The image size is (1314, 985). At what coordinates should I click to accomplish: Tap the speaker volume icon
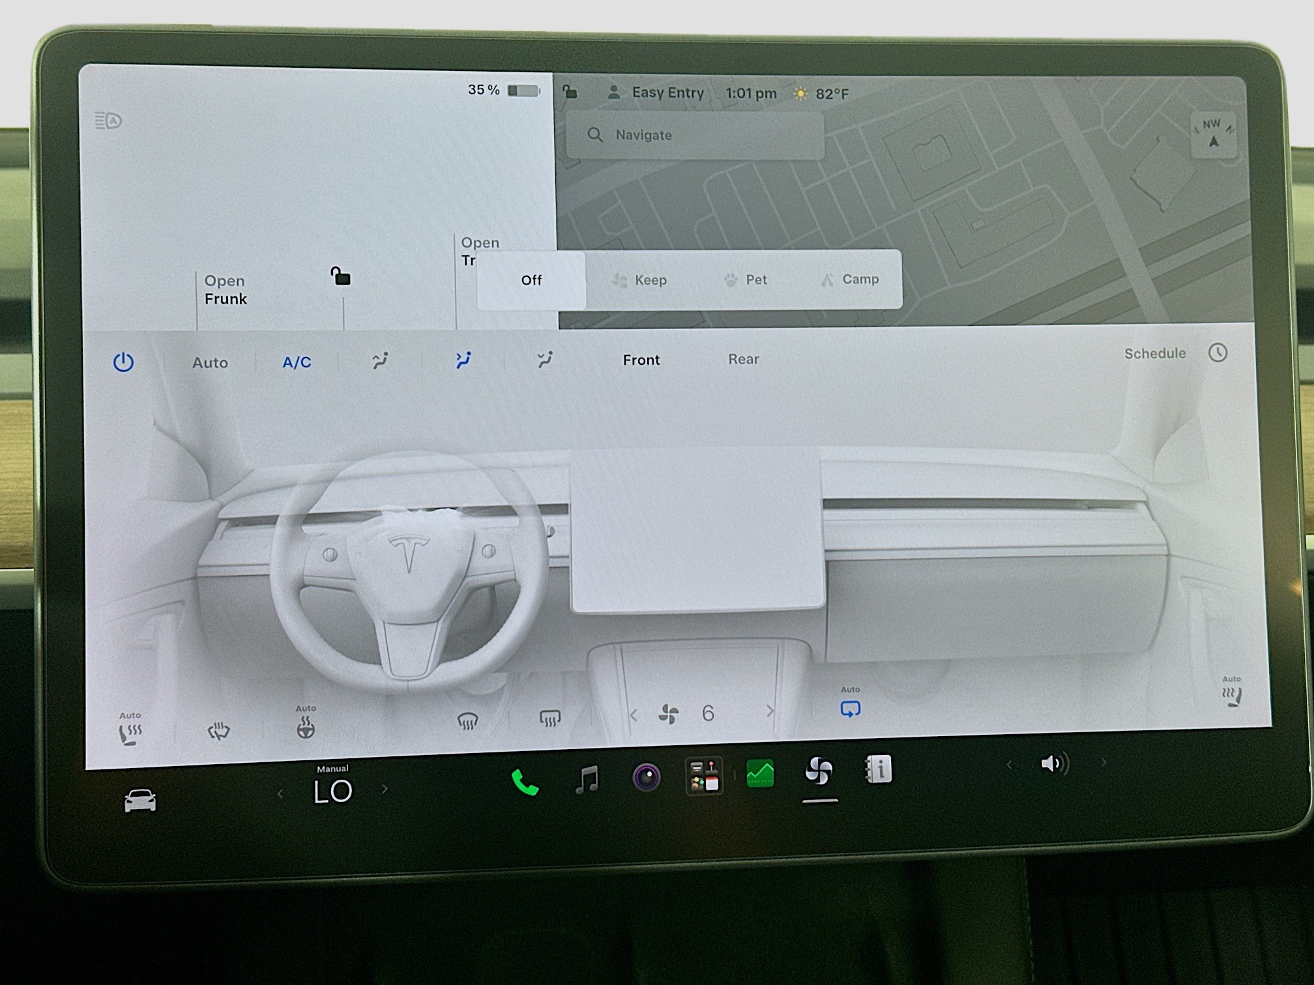pyautogui.click(x=1055, y=764)
